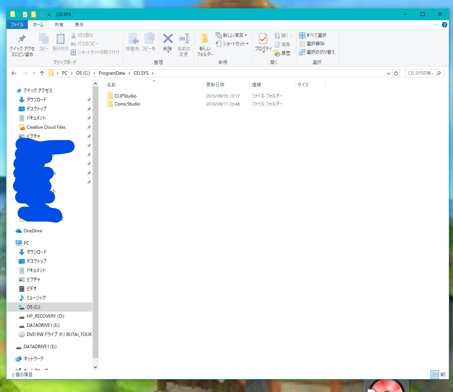Switch to the Home (ホーム) tab
Image resolution: width=453 pixels, height=392 pixels.
[38, 25]
